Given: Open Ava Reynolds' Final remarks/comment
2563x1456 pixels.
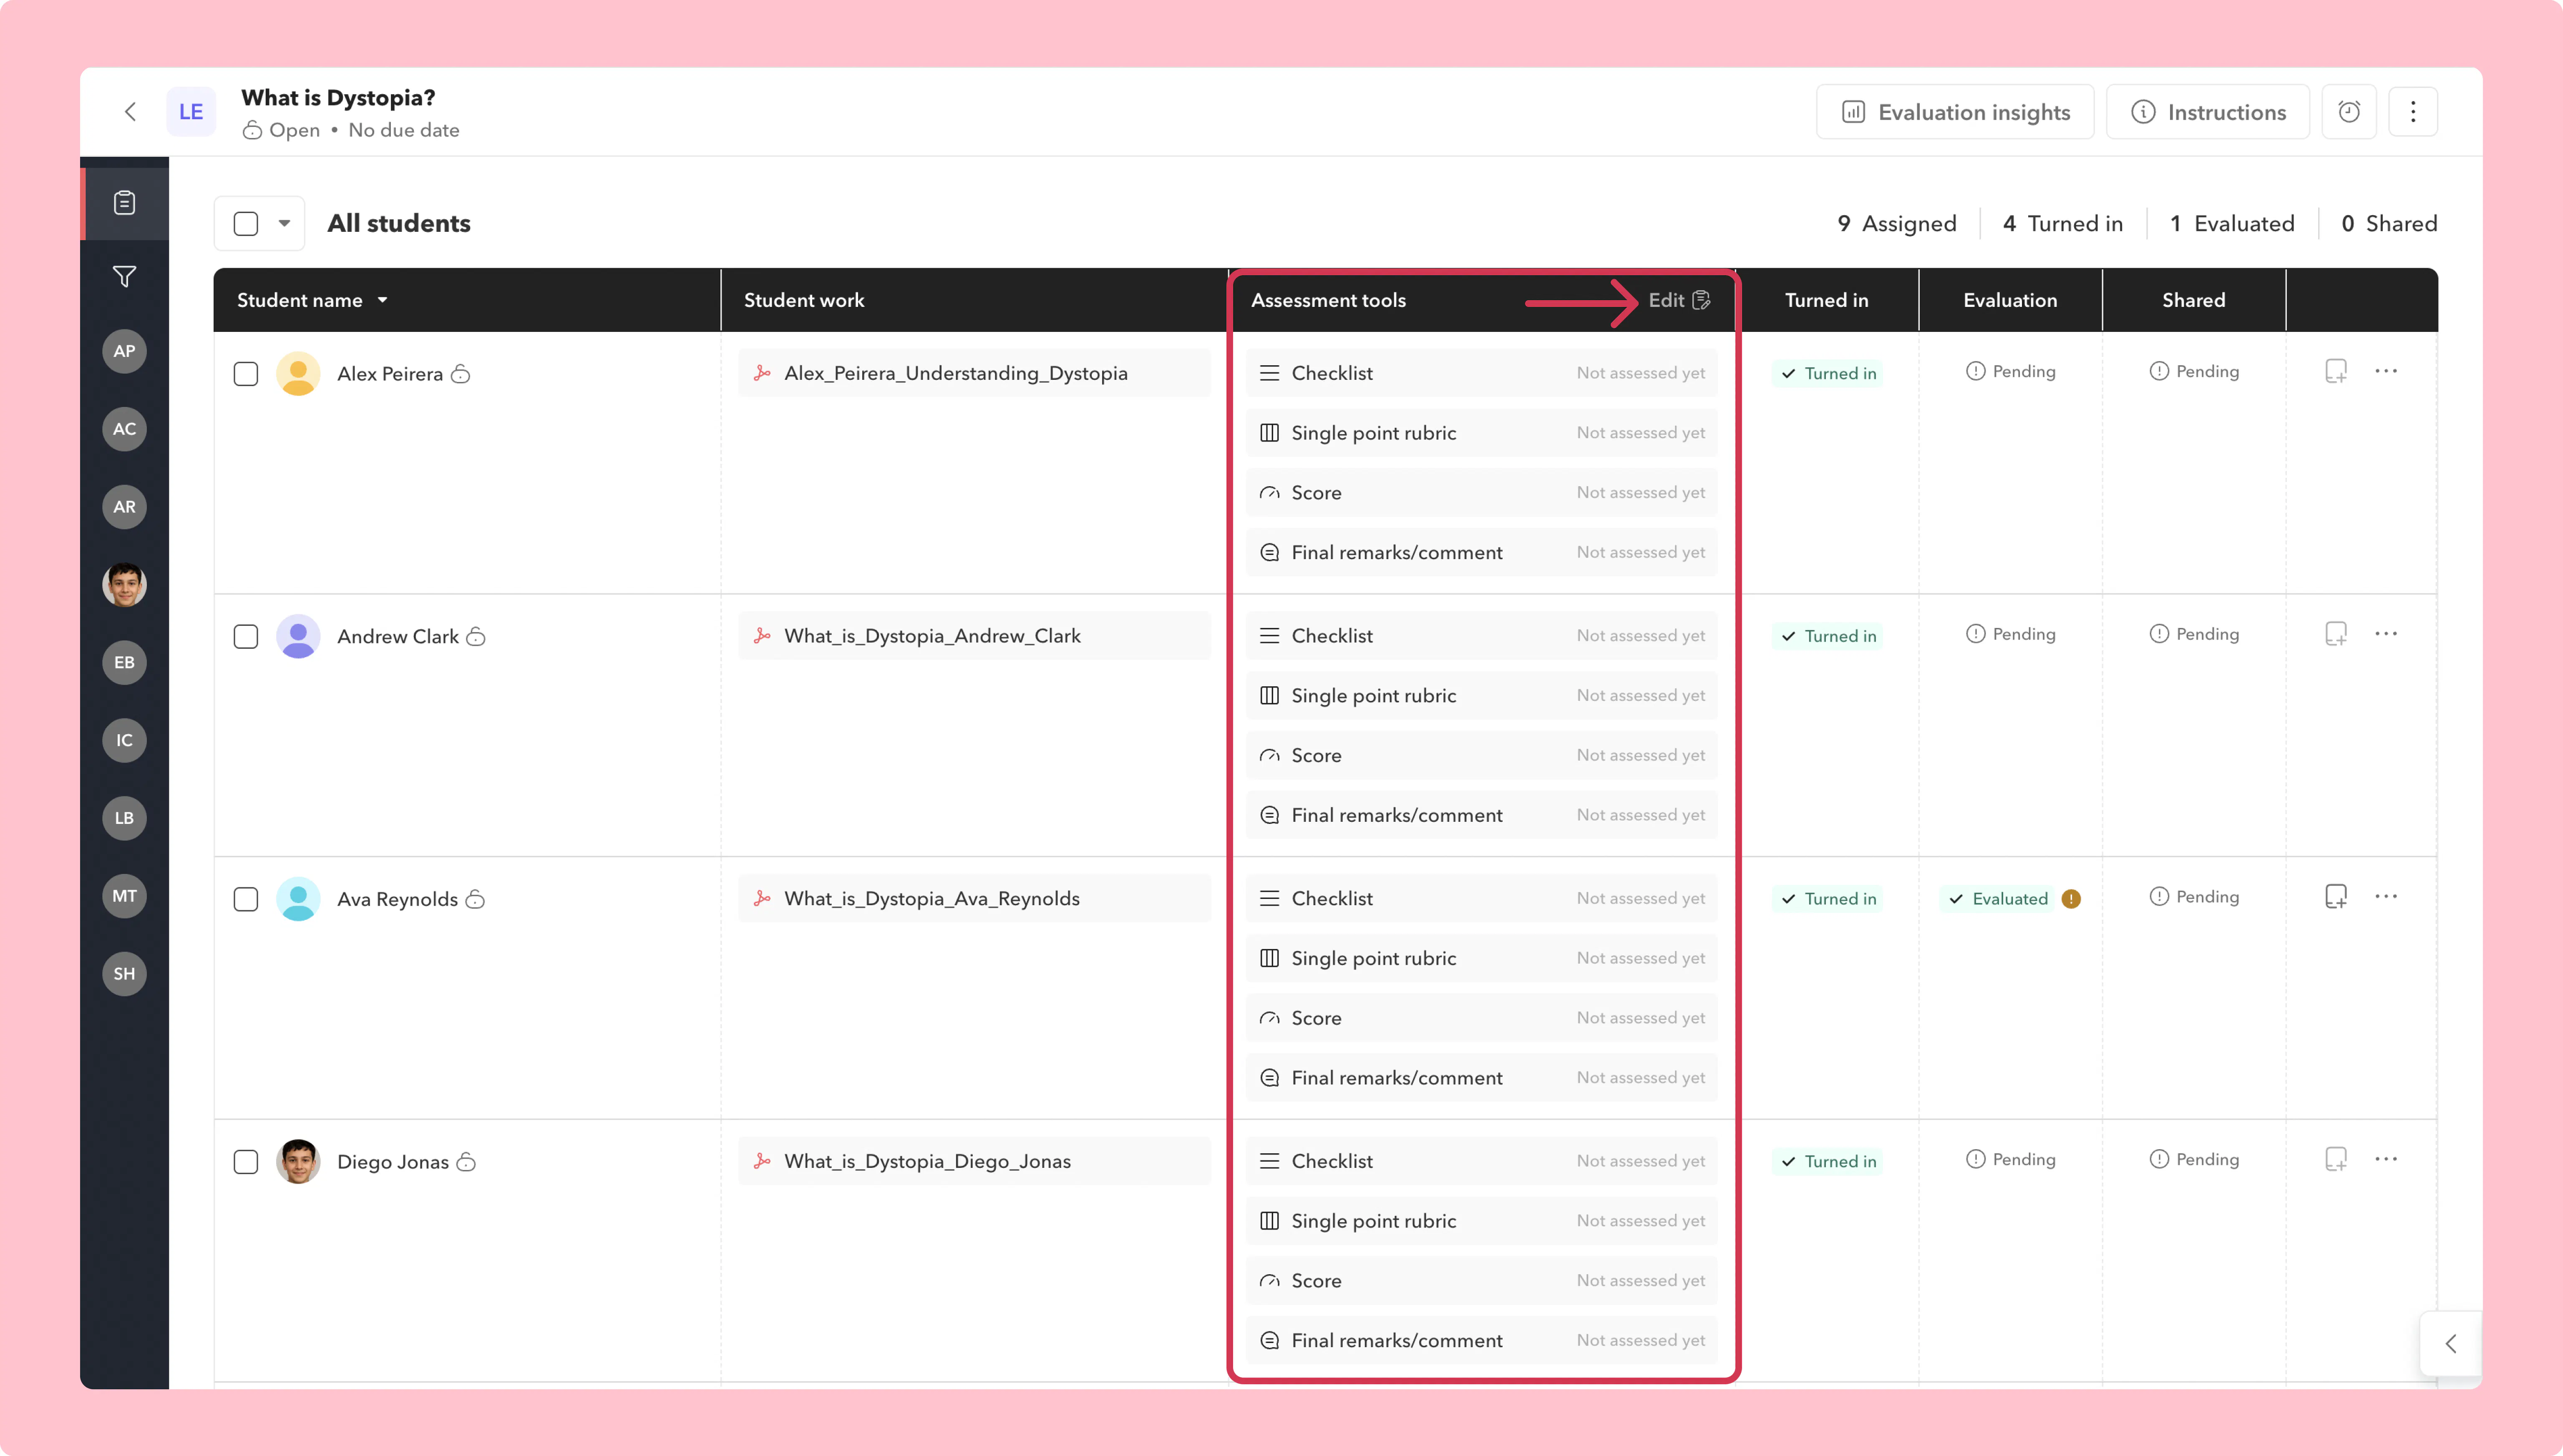Looking at the screenshot, I should click(x=1482, y=1078).
